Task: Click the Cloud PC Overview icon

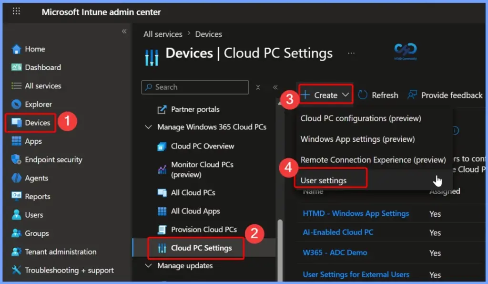Action: pos(162,146)
